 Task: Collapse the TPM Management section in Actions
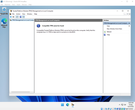click(129, 23)
